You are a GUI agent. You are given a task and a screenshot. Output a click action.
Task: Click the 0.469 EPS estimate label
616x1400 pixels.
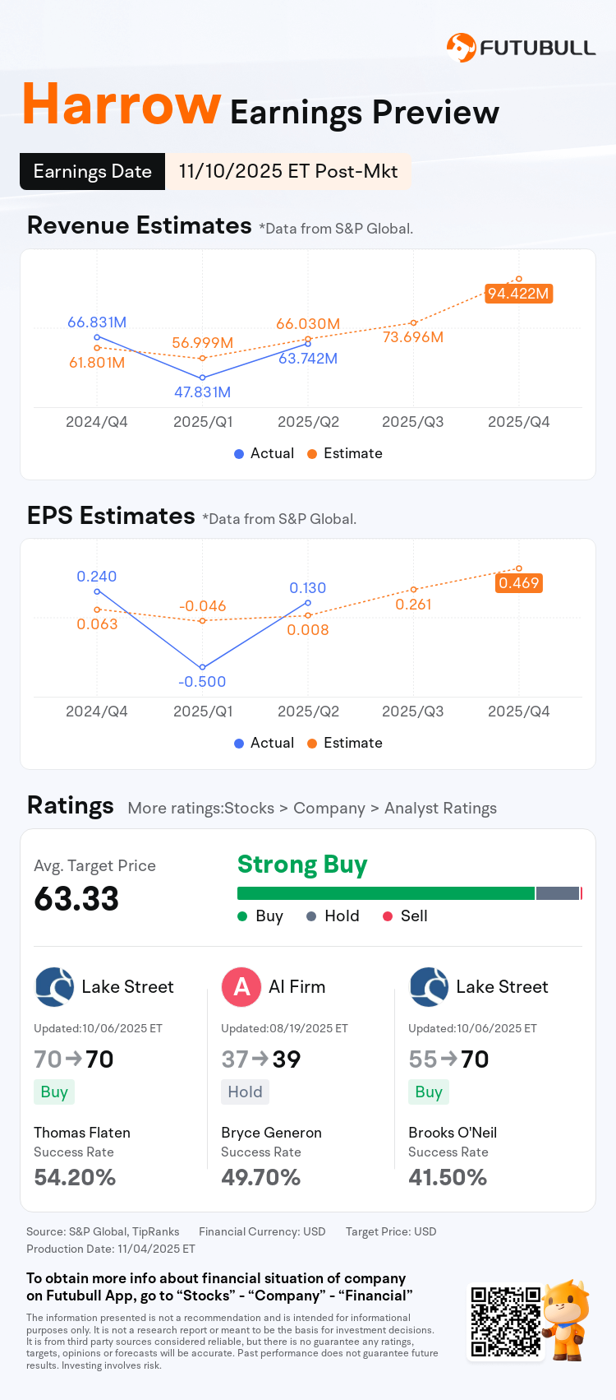519,583
